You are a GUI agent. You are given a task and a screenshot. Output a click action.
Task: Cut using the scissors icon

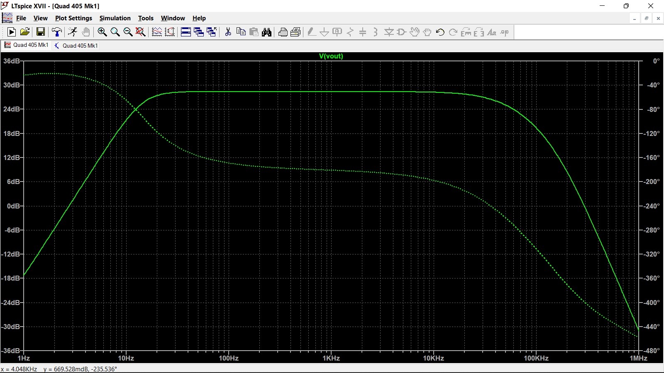coord(228,32)
